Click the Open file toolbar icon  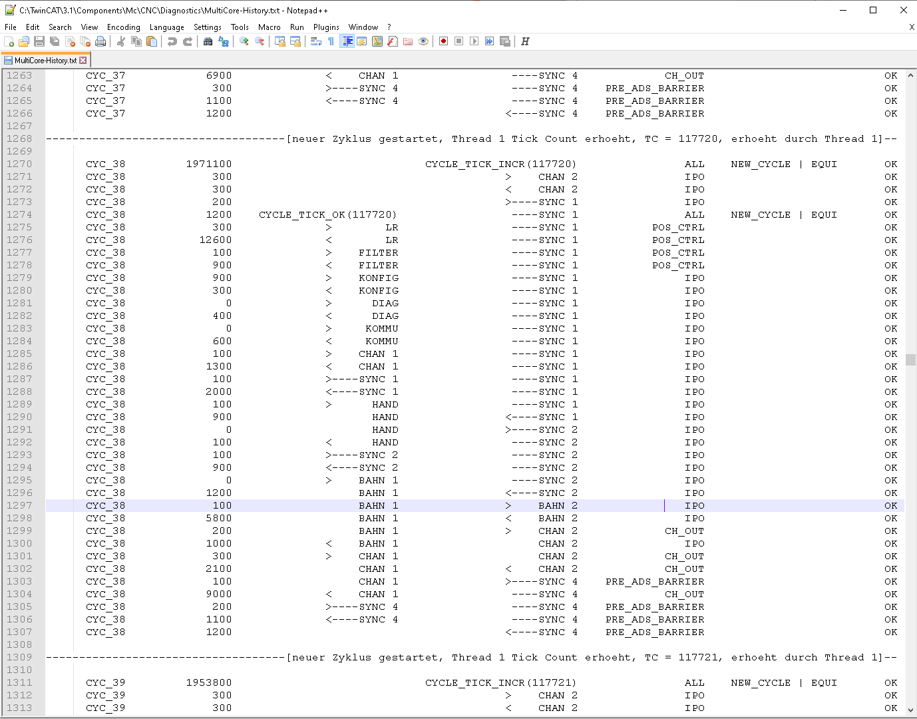pos(24,41)
